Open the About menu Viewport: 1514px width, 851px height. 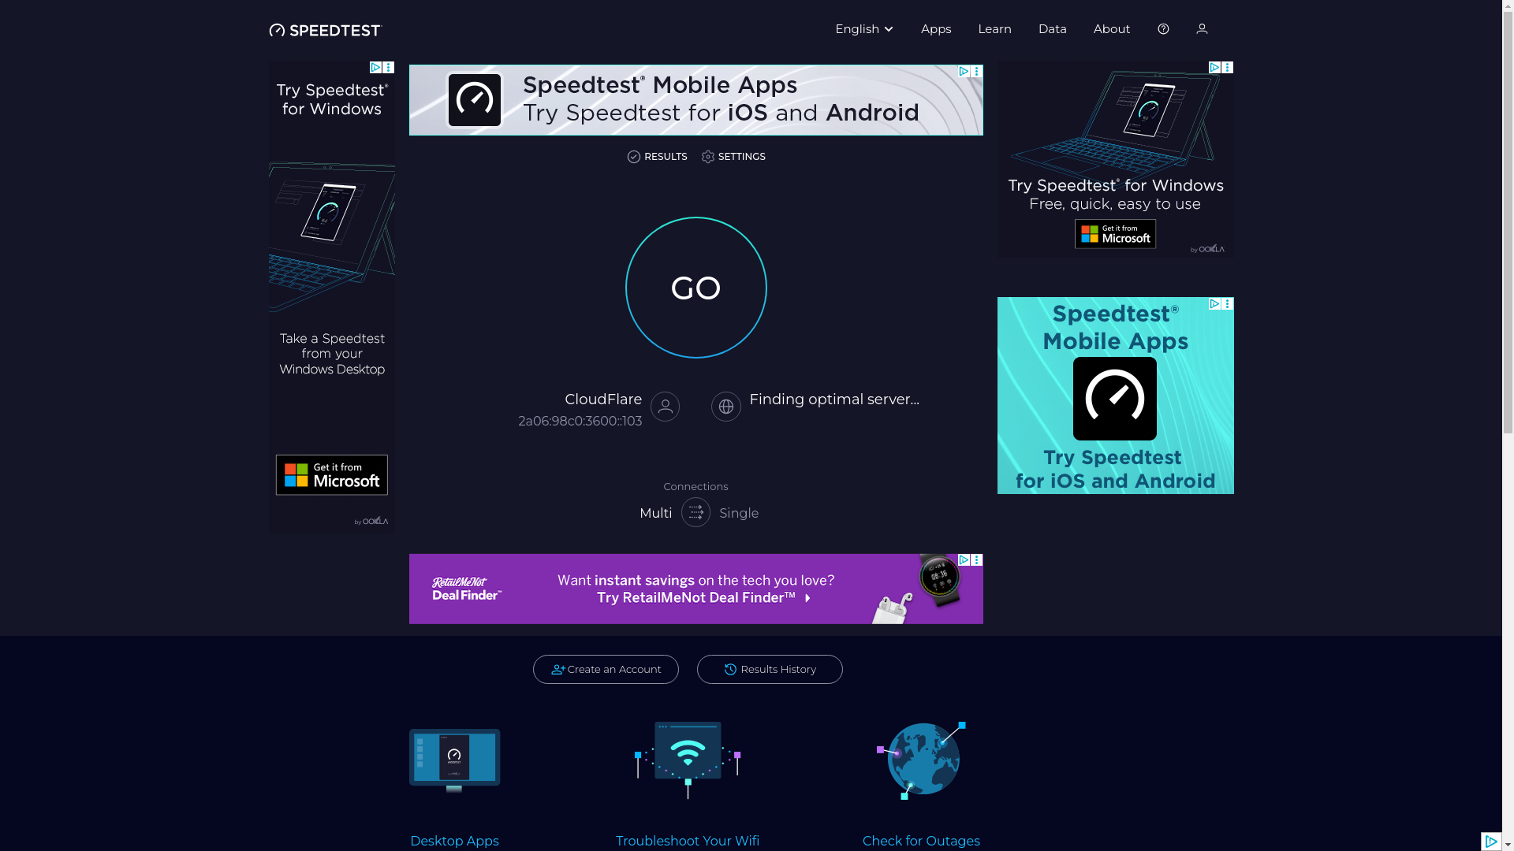(1111, 29)
